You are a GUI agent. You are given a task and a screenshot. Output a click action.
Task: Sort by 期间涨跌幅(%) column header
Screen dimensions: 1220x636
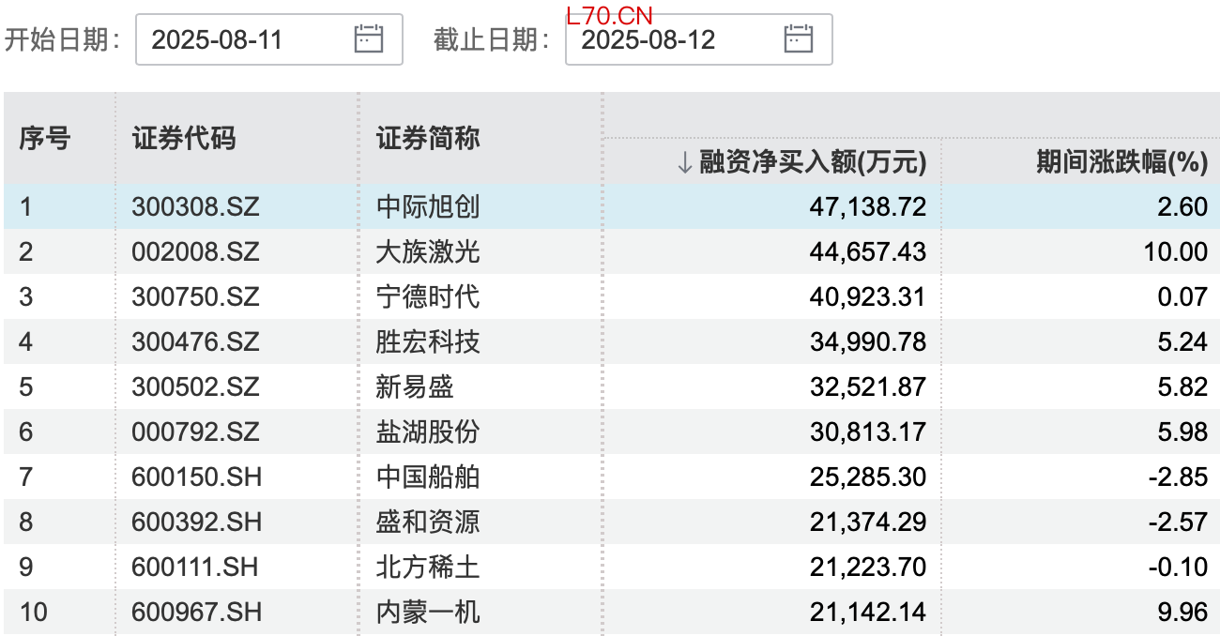click(x=1121, y=162)
